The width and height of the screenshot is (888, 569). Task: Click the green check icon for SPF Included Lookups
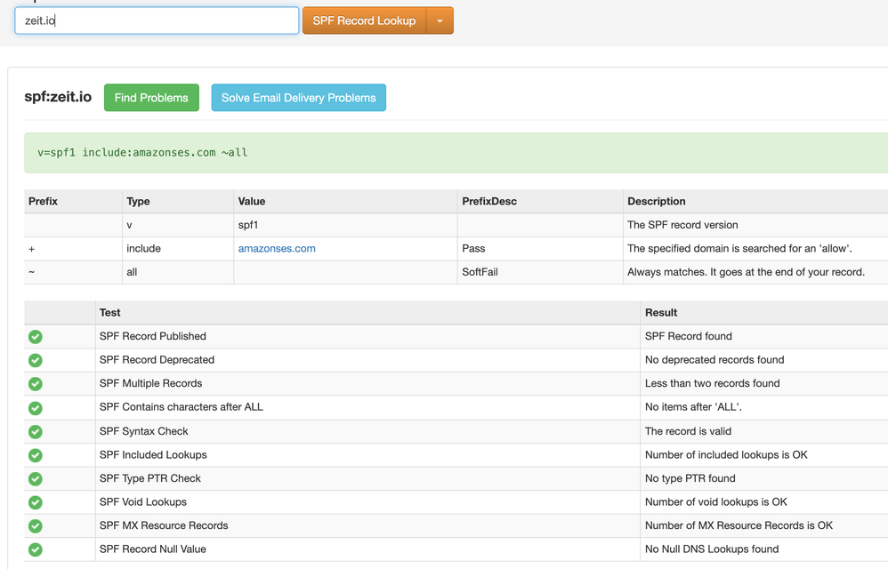pyautogui.click(x=35, y=455)
